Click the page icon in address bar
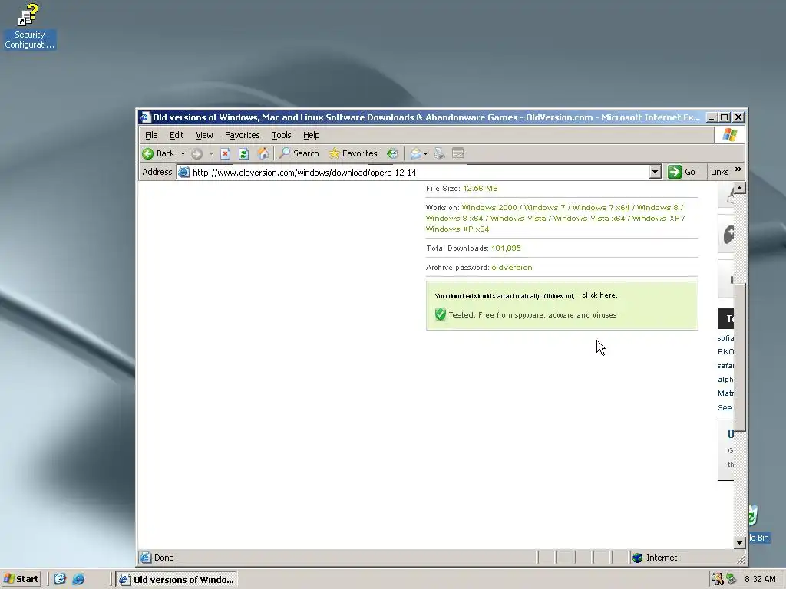The height and width of the screenshot is (589, 786). (x=184, y=173)
